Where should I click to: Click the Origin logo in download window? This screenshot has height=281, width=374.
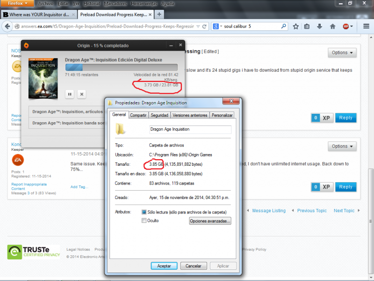point(26,45)
